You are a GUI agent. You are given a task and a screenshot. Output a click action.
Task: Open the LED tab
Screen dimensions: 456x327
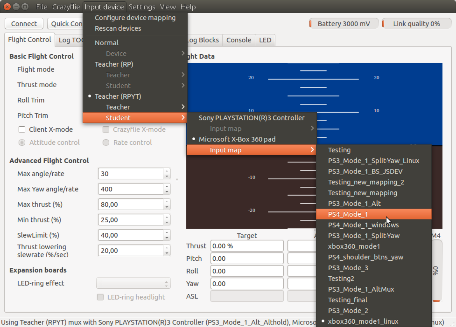[265, 40]
